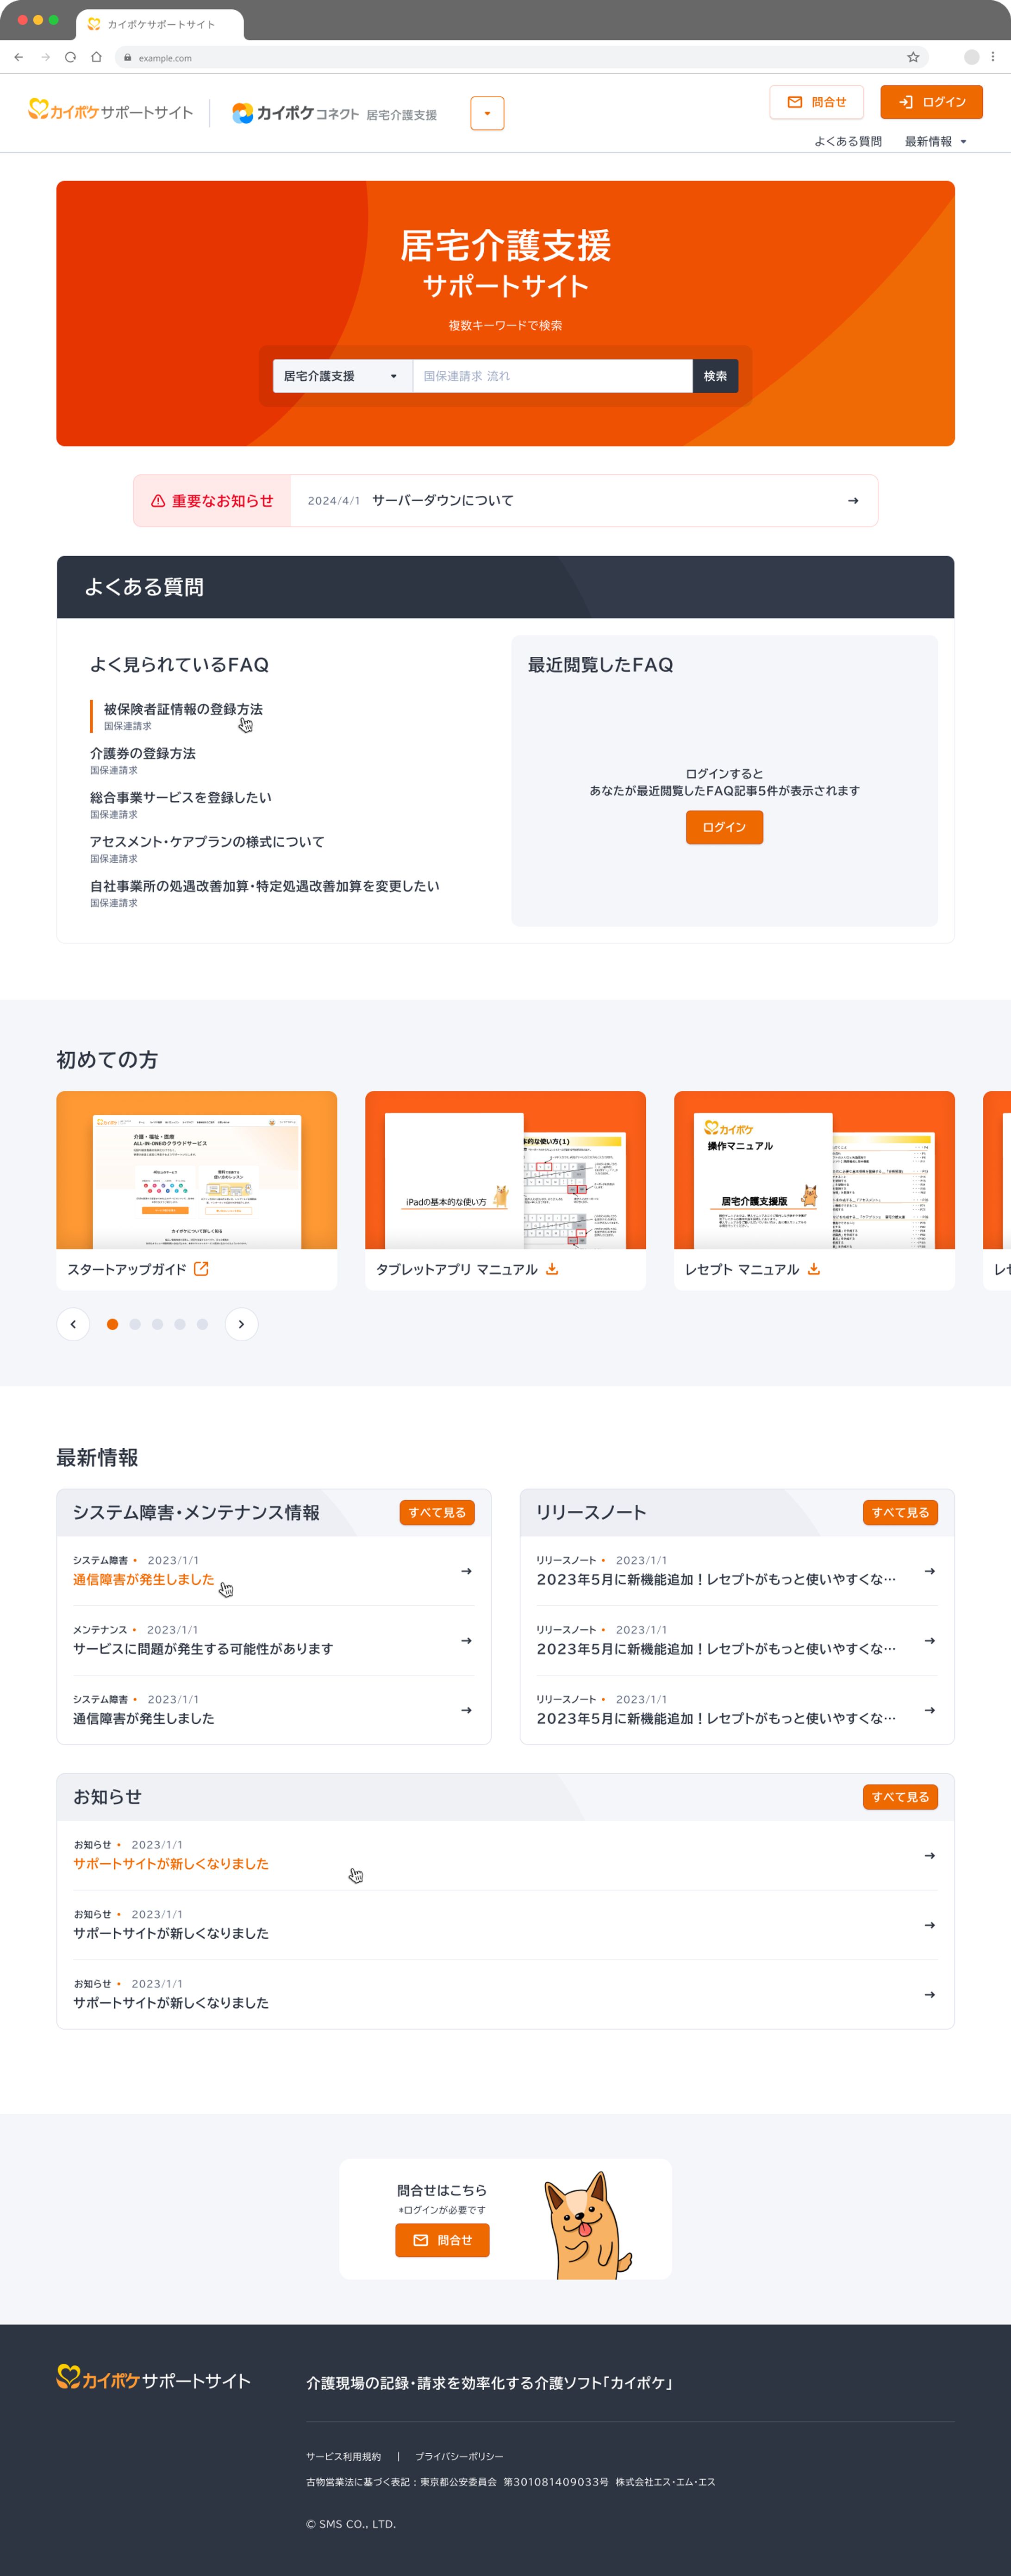Select the fifth carousel pagination dot

tap(203, 1324)
